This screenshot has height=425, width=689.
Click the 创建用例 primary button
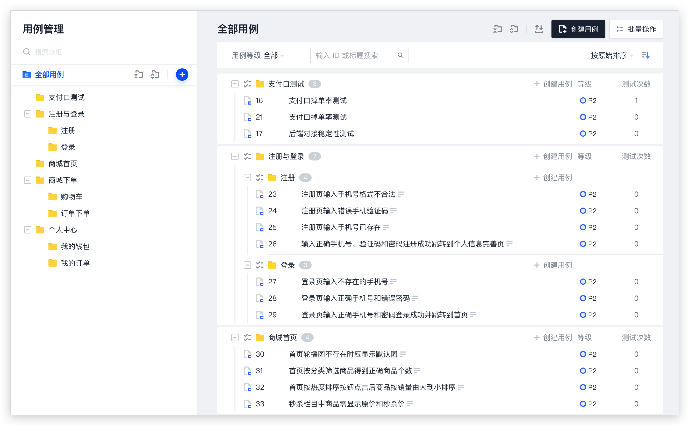tap(578, 29)
